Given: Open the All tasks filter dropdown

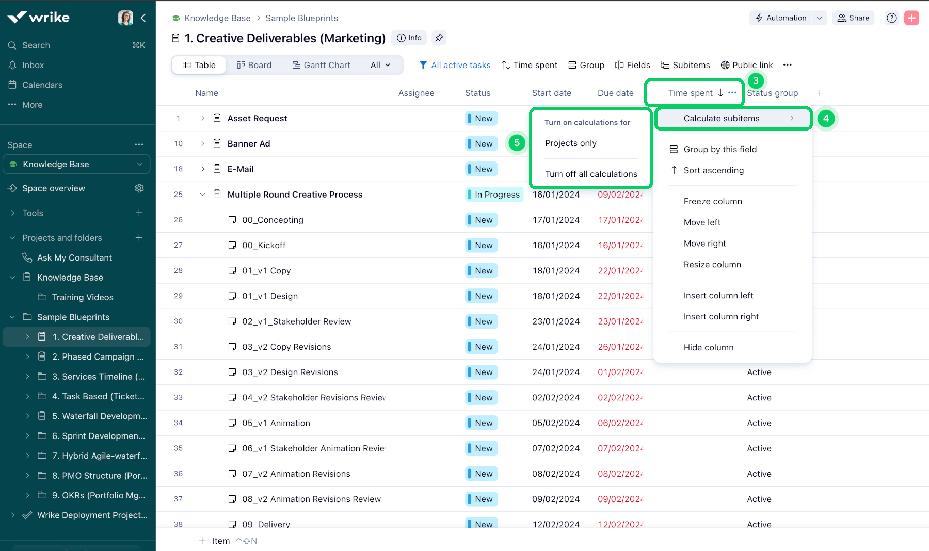Looking at the screenshot, I should [x=380, y=65].
